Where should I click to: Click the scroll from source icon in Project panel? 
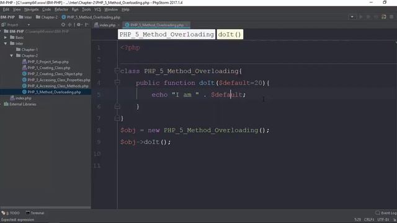(x=63, y=25)
